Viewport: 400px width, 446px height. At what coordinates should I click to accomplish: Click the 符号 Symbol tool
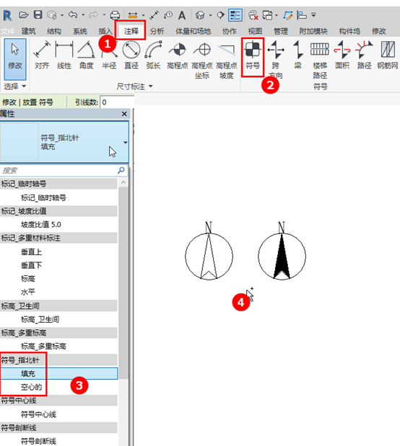click(253, 57)
